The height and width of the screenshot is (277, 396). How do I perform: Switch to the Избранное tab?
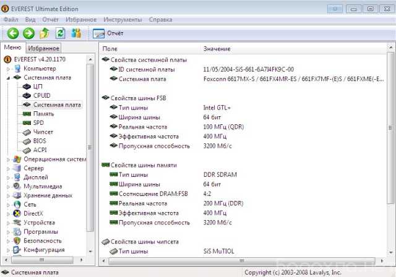43,48
